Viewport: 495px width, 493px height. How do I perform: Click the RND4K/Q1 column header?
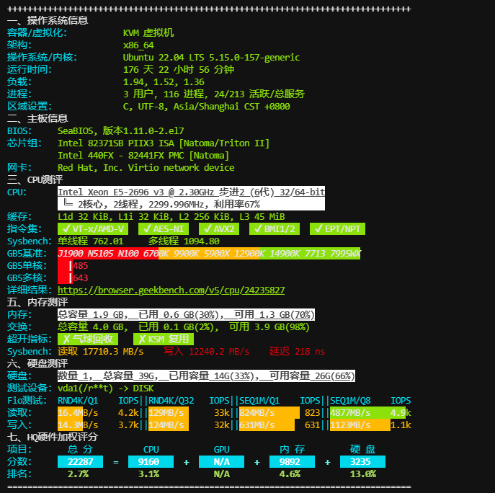tap(78, 401)
